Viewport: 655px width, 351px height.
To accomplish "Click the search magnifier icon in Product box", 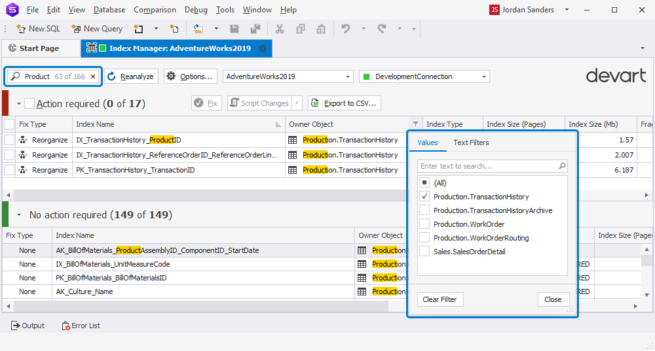I will pyautogui.click(x=16, y=76).
